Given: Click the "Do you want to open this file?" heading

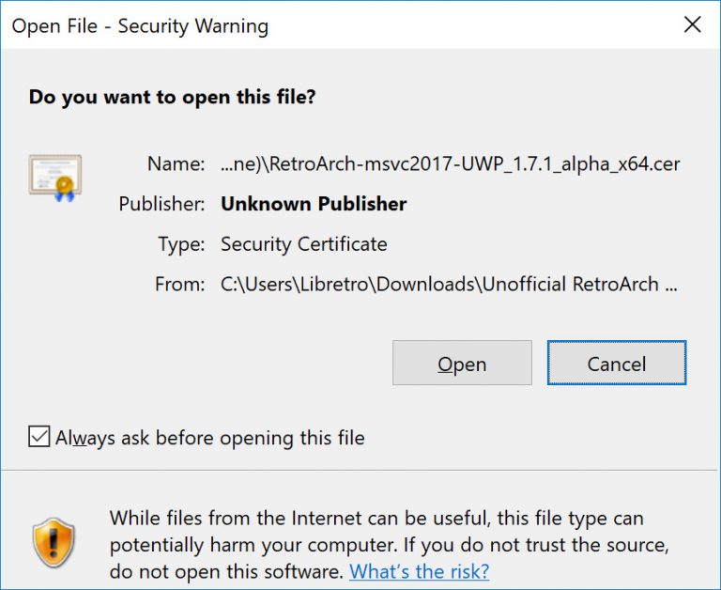Looking at the screenshot, I should tap(173, 97).
